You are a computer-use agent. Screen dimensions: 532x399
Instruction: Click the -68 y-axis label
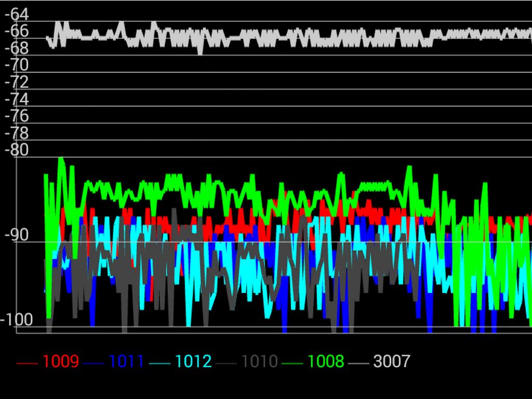coord(16,48)
